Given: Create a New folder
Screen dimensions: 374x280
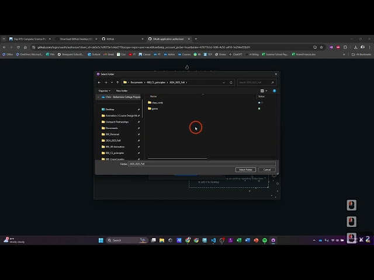Looking at the screenshot, I should point(122,91).
